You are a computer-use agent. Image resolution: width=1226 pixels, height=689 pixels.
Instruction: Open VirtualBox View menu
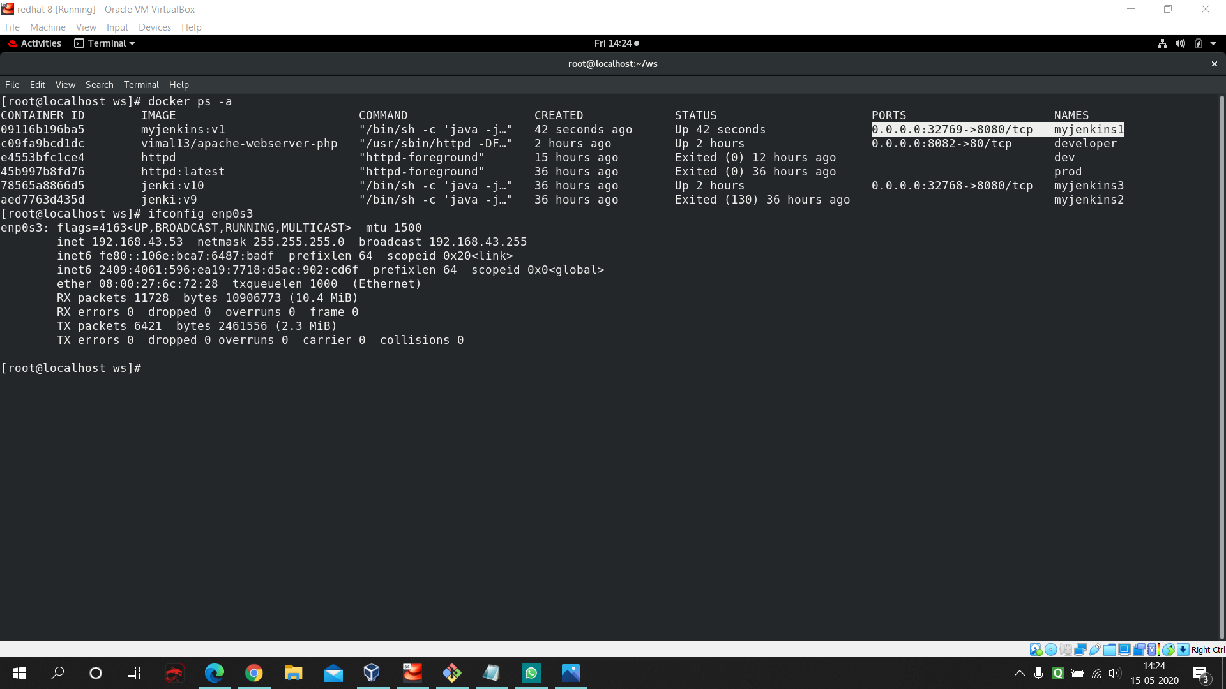(x=86, y=27)
